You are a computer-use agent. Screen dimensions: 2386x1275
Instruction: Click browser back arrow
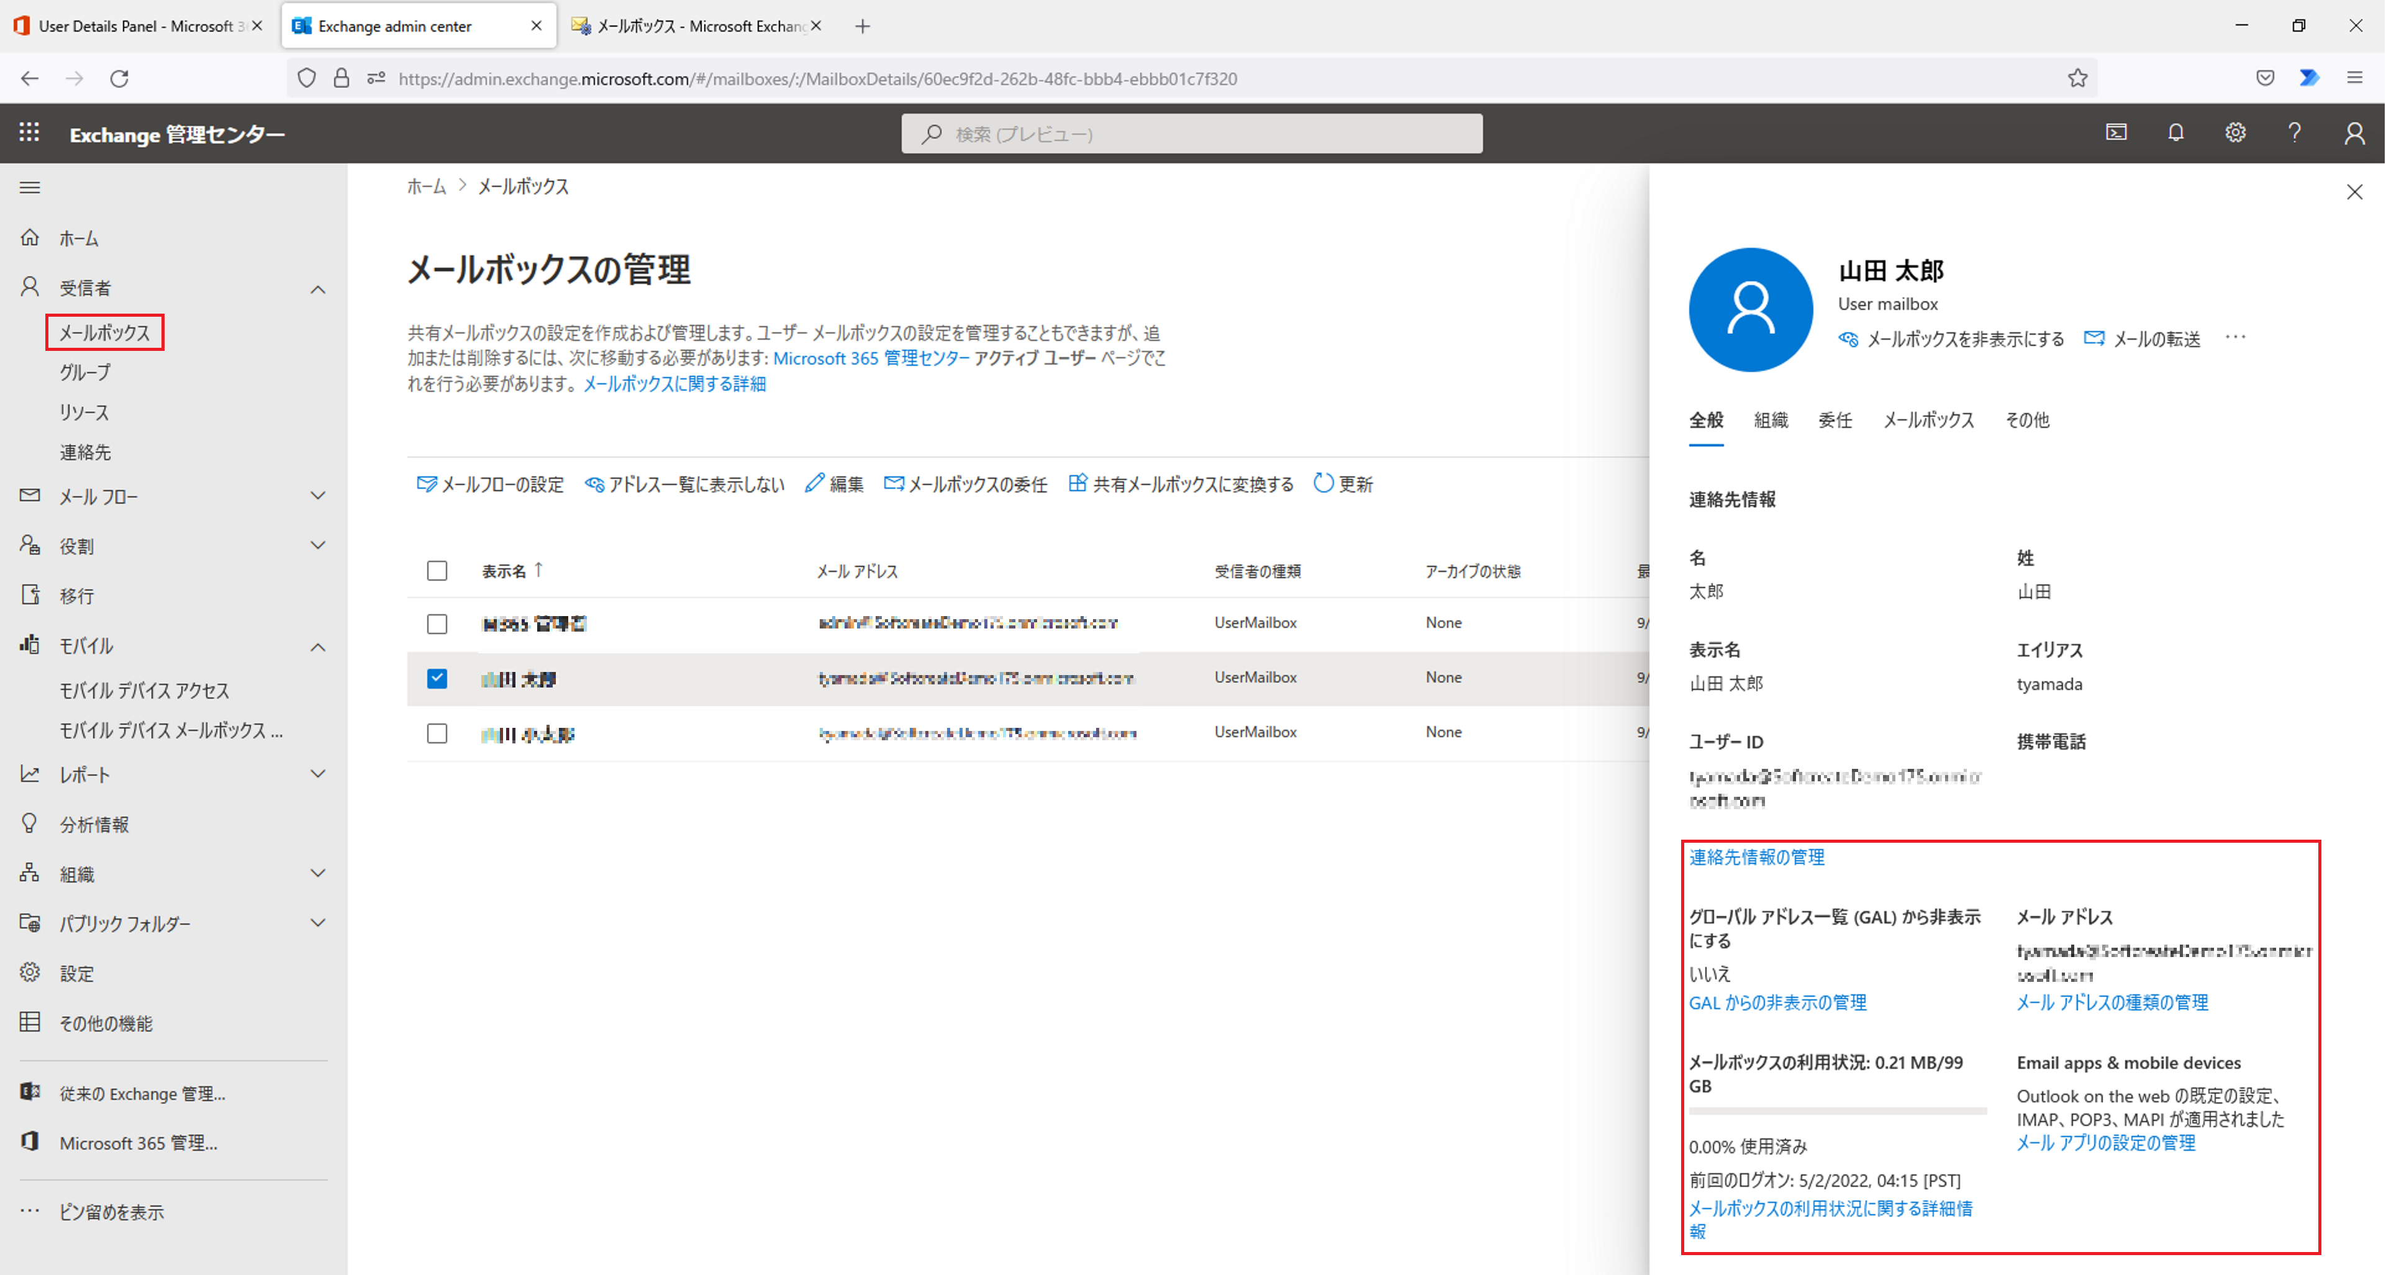[x=30, y=79]
